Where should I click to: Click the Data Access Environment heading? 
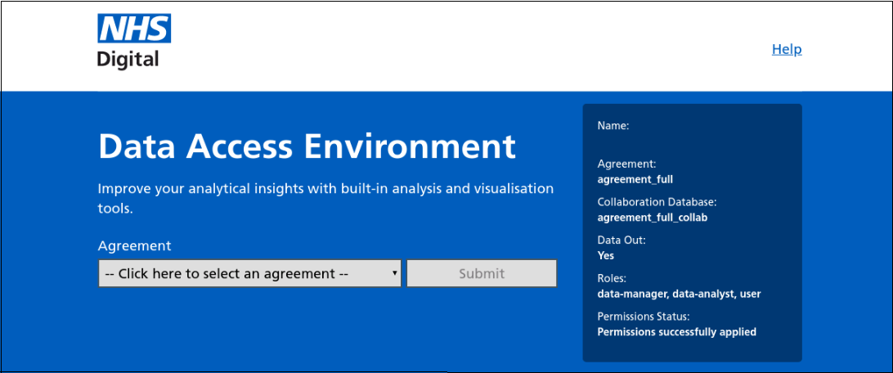(307, 146)
